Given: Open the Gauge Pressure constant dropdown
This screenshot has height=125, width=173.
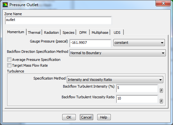Looking at the screenshot, I should pyautogui.click(x=139, y=43).
